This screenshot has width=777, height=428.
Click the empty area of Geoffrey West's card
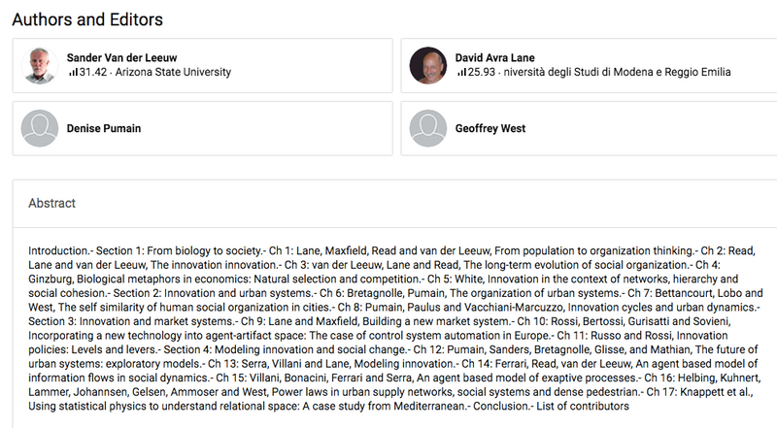point(660,127)
